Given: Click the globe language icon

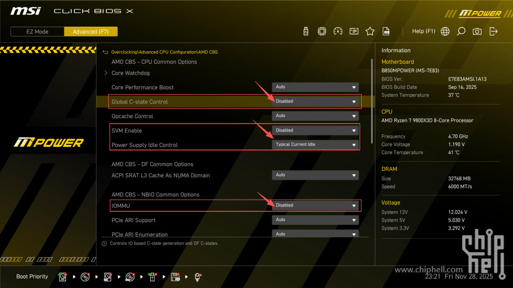Looking at the screenshot, I should point(445,31).
